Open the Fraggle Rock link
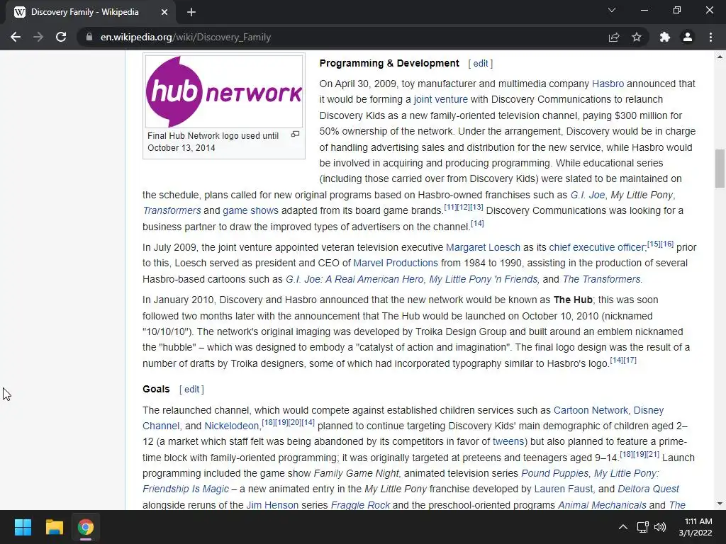This screenshot has height=544, width=726. pyautogui.click(x=360, y=505)
